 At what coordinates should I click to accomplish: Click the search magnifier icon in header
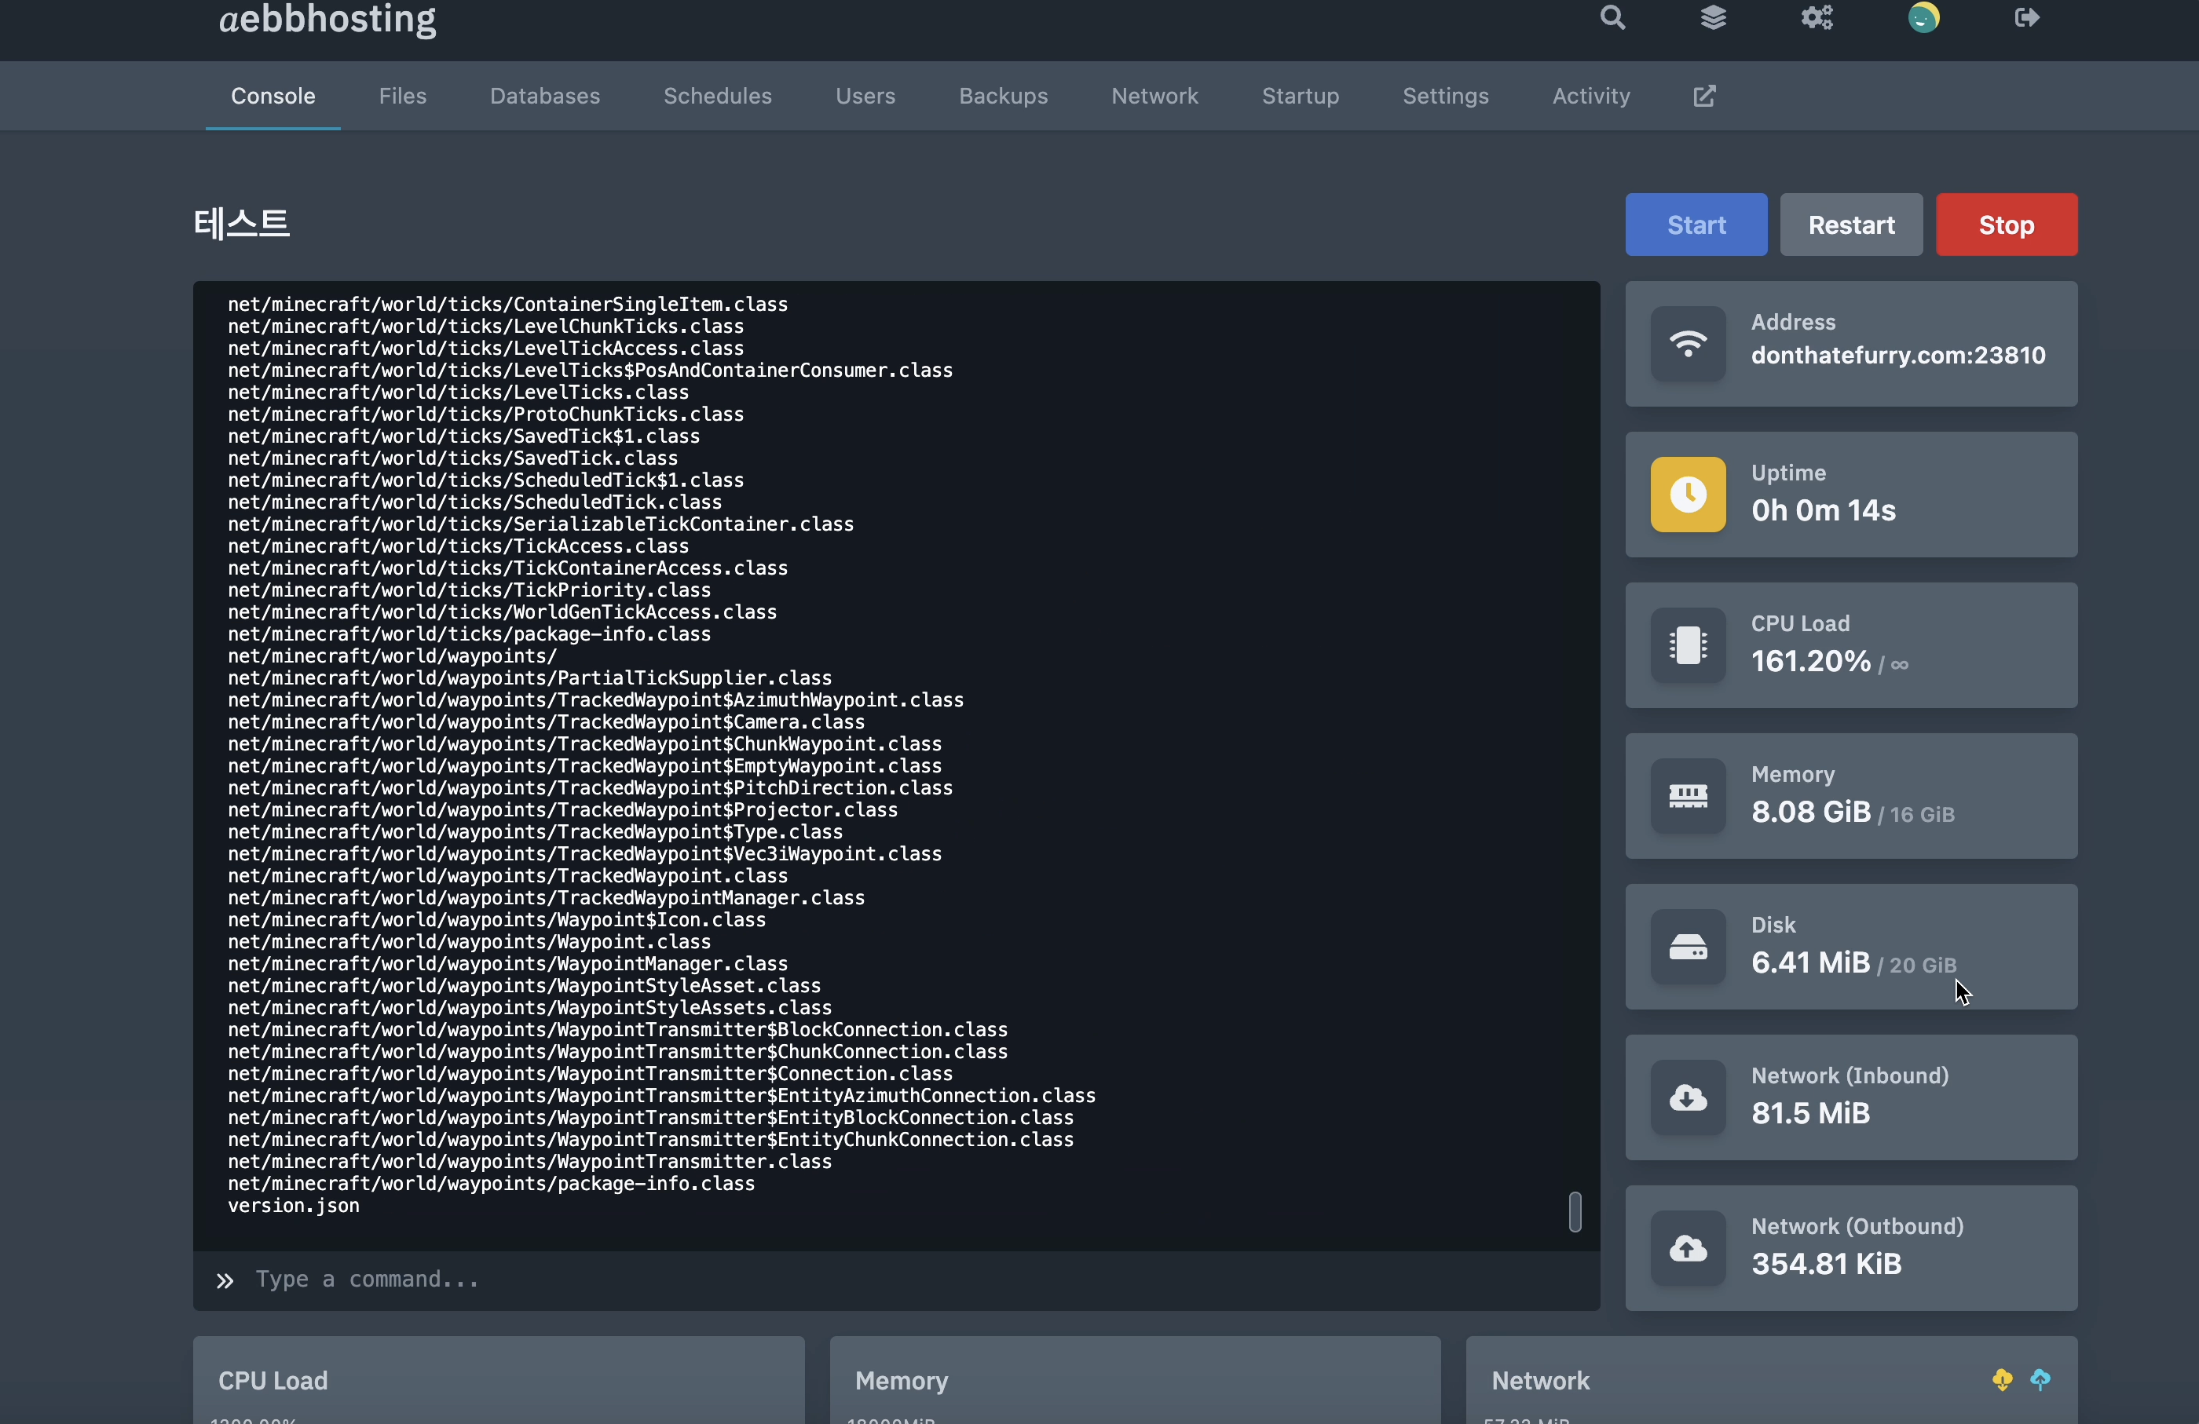click(1612, 17)
